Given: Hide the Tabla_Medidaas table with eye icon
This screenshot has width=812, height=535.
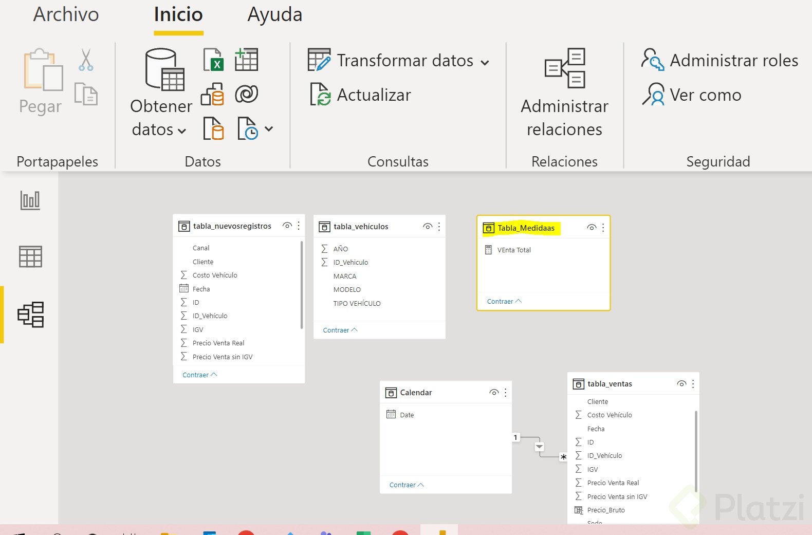Looking at the screenshot, I should [592, 228].
